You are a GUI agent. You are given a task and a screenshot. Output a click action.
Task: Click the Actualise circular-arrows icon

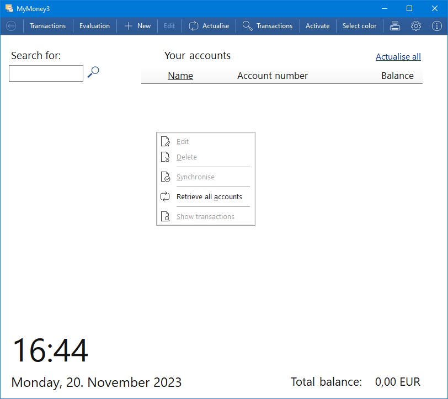point(194,25)
